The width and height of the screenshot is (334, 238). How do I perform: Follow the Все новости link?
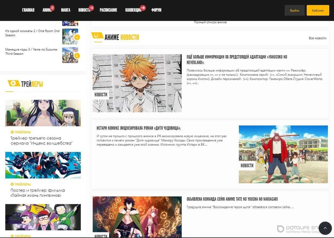pyautogui.click(x=318, y=38)
